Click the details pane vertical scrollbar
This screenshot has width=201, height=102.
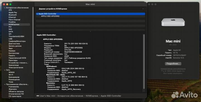(x=144, y=62)
